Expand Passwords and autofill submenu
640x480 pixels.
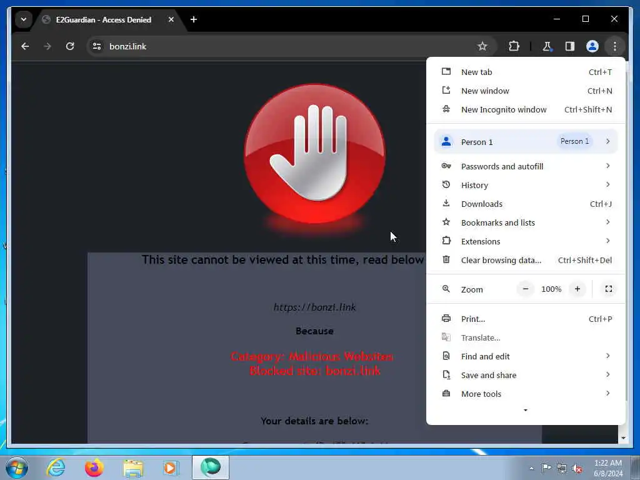(x=526, y=166)
